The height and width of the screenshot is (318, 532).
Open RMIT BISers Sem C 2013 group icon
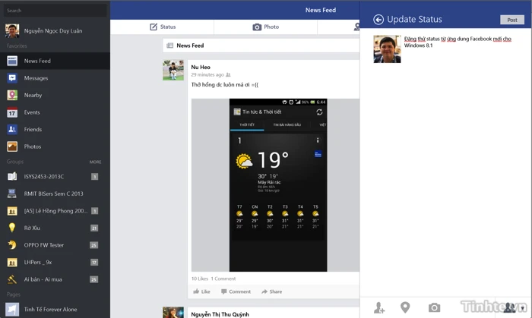[12, 194]
